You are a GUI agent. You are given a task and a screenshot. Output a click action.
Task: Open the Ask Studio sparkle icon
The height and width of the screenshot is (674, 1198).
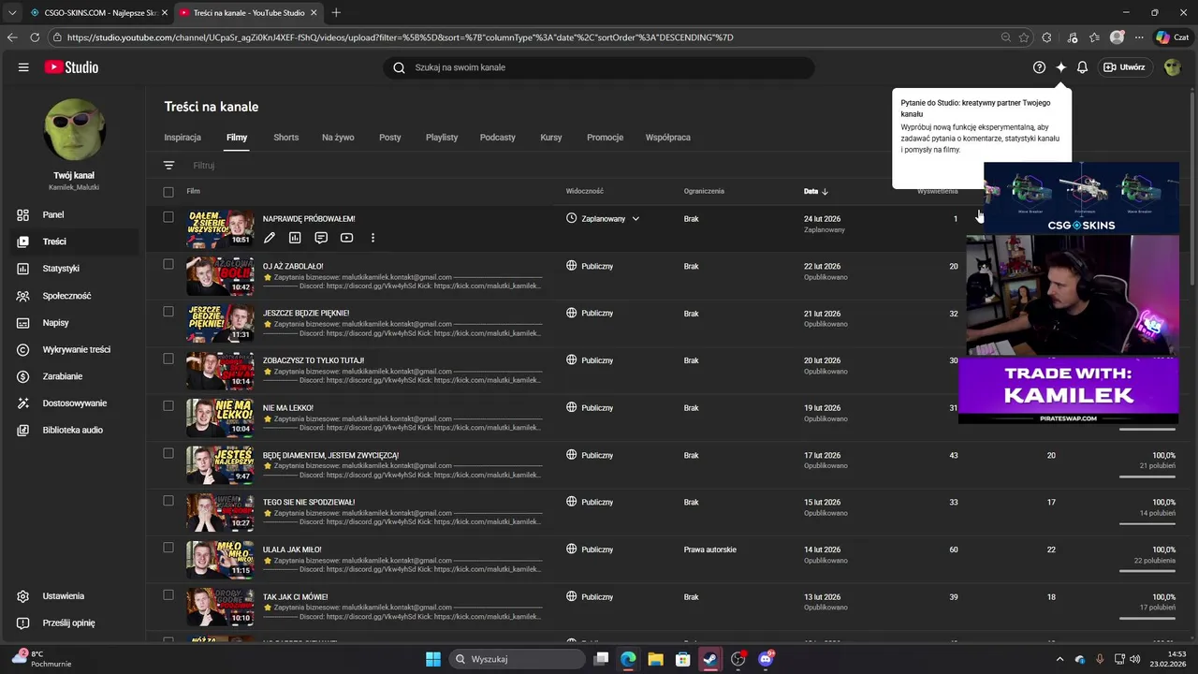(1060, 67)
